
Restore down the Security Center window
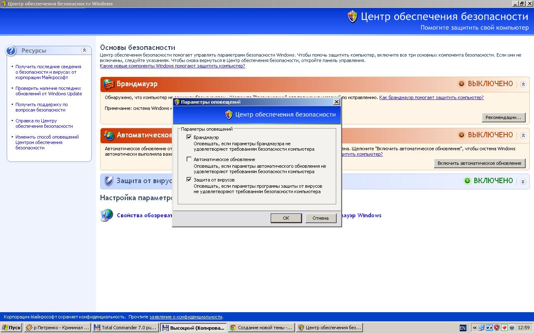(x=521, y=3)
